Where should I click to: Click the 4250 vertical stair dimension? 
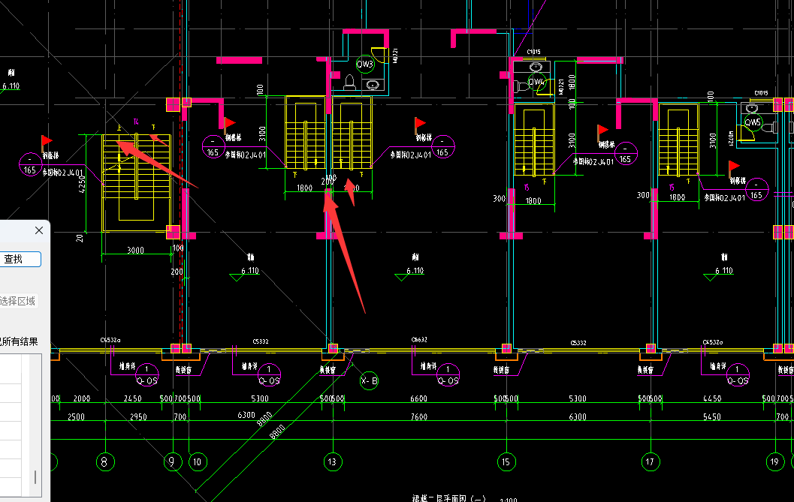tap(82, 184)
